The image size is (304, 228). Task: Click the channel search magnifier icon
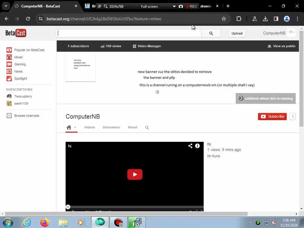pyautogui.click(x=147, y=128)
